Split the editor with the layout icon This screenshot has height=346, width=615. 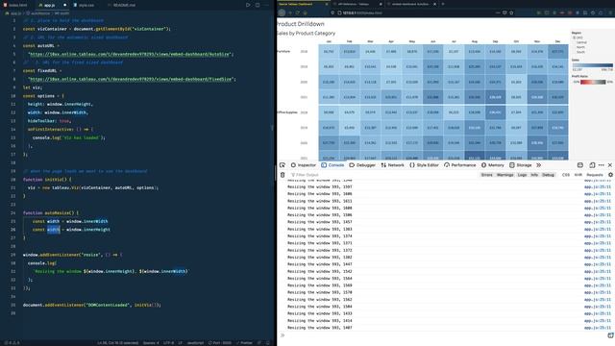point(258,5)
